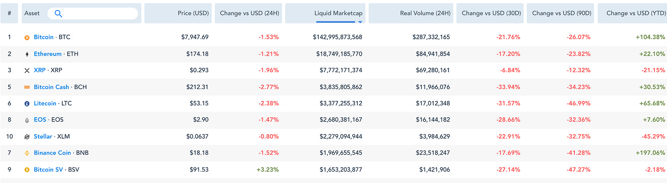
Task: Click the Ethereum diamond icon
Action: [27, 54]
